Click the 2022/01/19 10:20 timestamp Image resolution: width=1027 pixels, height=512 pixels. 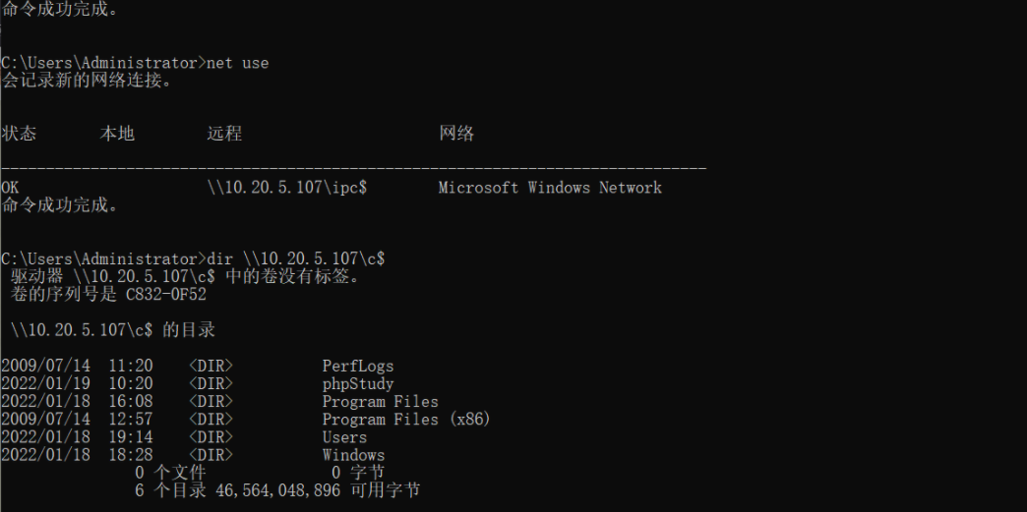[77, 383]
